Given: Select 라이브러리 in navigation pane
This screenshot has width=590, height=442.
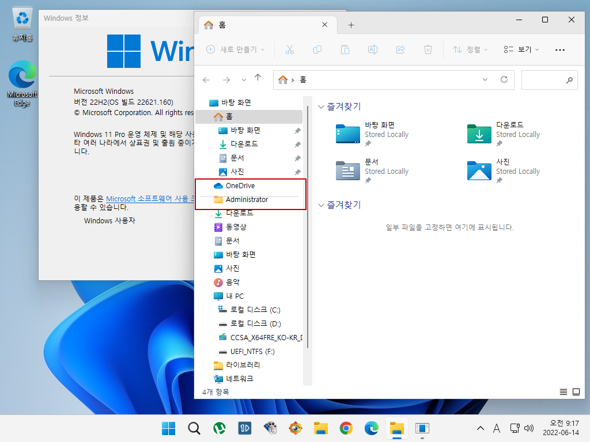Looking at the screenshot, I should (249, 365).
